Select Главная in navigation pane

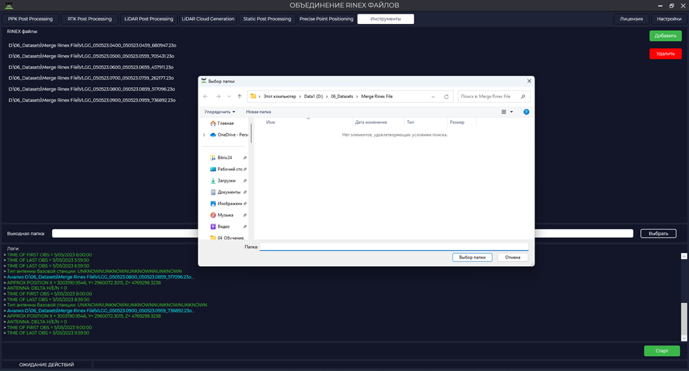tap(225, 123)
